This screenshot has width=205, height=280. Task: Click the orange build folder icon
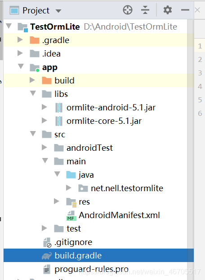click(x=47, y=80)
